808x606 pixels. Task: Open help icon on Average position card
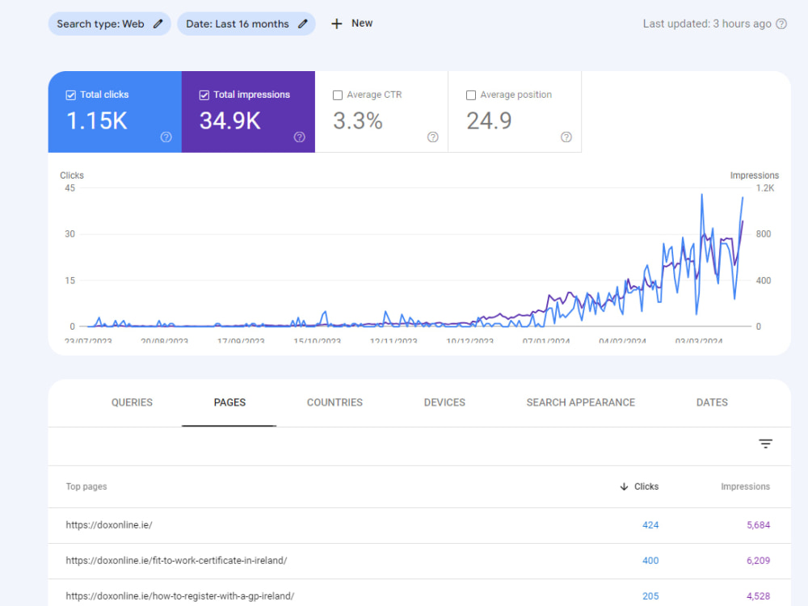click(x=566, y=137)
